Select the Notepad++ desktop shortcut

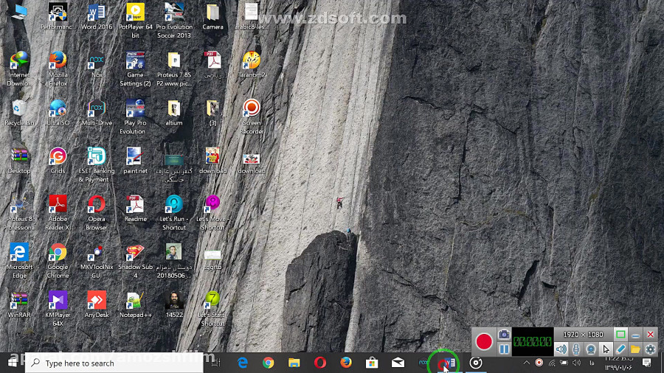[x=136, y=305]
